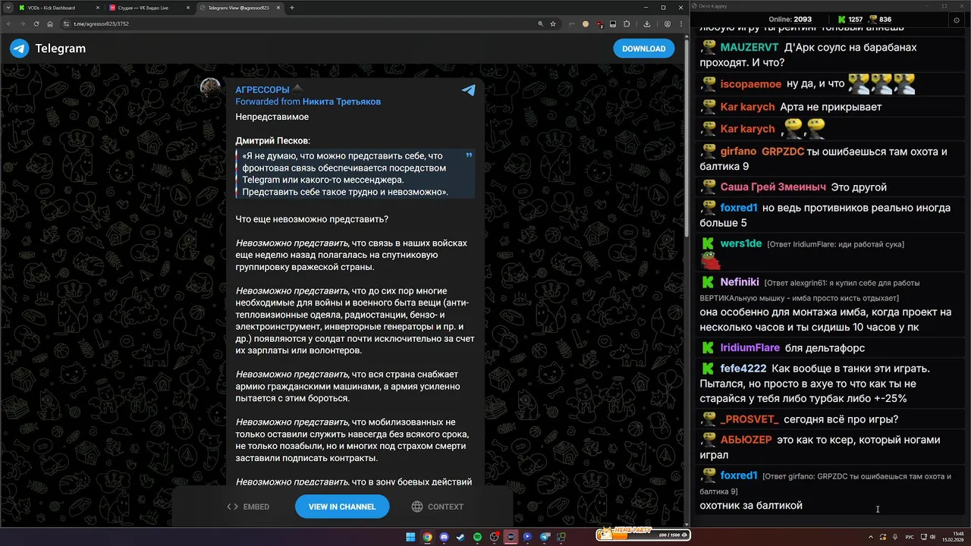Click the username girfano in chat

point(739,151)
